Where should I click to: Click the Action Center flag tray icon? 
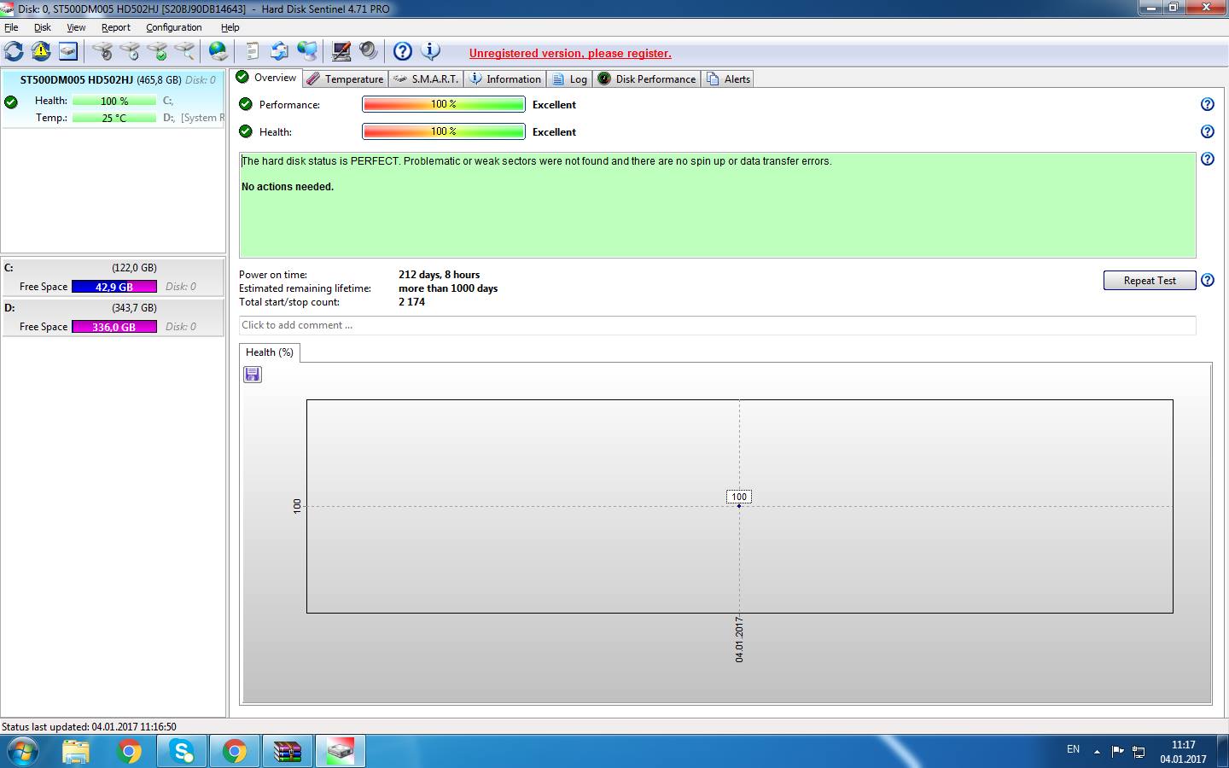pos(1118,751)
